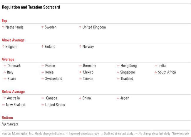The width and height of the screenshot is (191, 137).
Task: Click the down arrow beside Italy
Action: click(x=5, y=72)
